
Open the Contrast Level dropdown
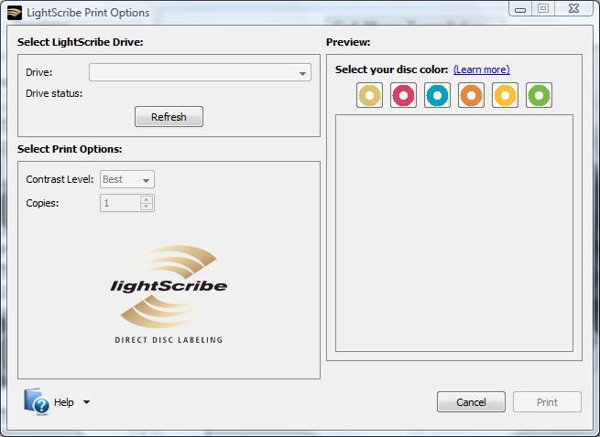(127, 179)
